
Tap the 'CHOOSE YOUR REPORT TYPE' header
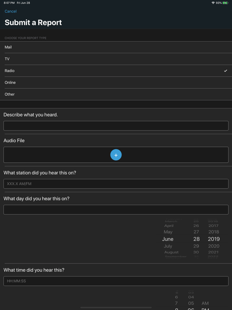25,38
